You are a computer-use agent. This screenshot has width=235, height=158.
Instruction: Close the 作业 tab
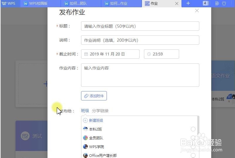click(177, 4)
